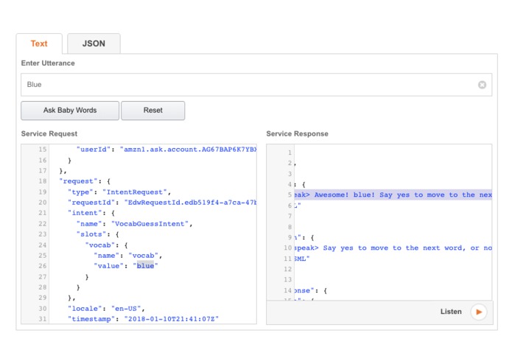The height and width of the screenshot is (364, 512).
Task: Click the timestamp value 2018-01-10T21:41:07Z
Action: (x=172, y=319)
